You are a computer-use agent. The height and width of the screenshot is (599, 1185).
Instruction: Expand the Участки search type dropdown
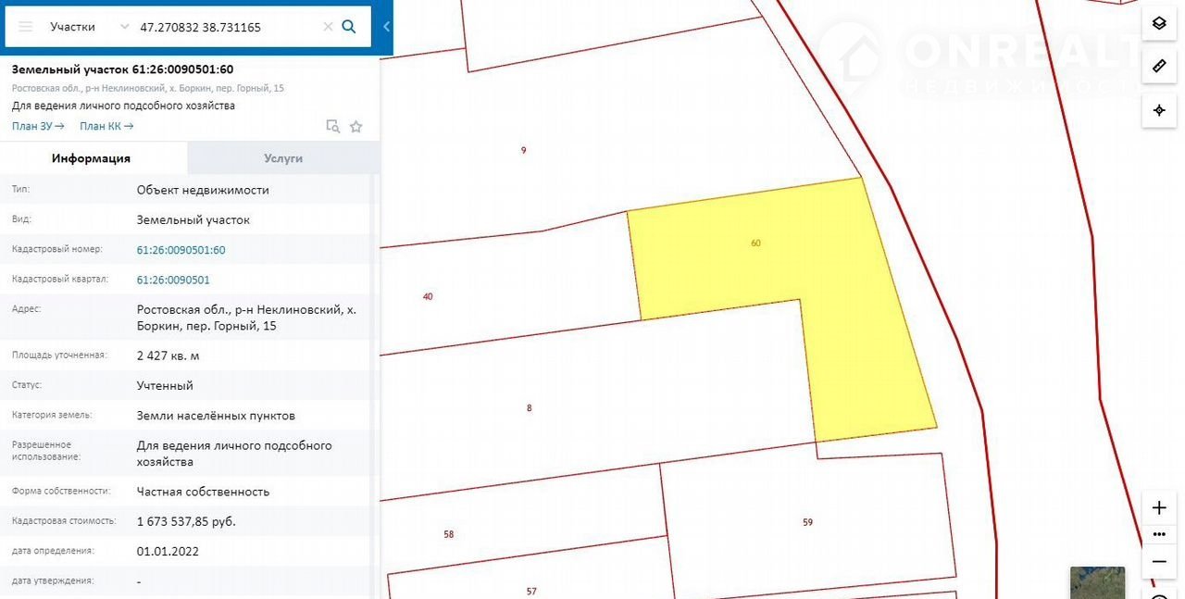[88, 27]
